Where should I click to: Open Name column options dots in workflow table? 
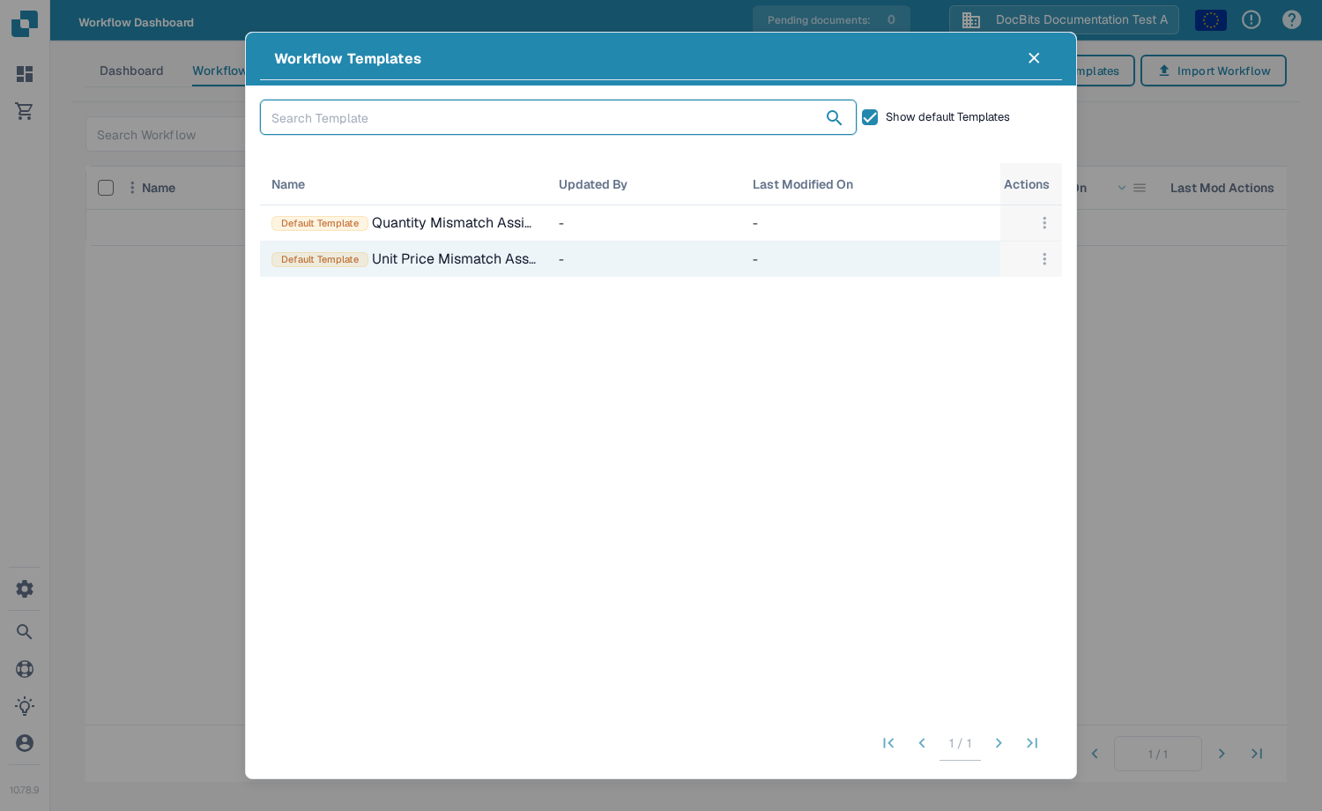click(132, 188)
